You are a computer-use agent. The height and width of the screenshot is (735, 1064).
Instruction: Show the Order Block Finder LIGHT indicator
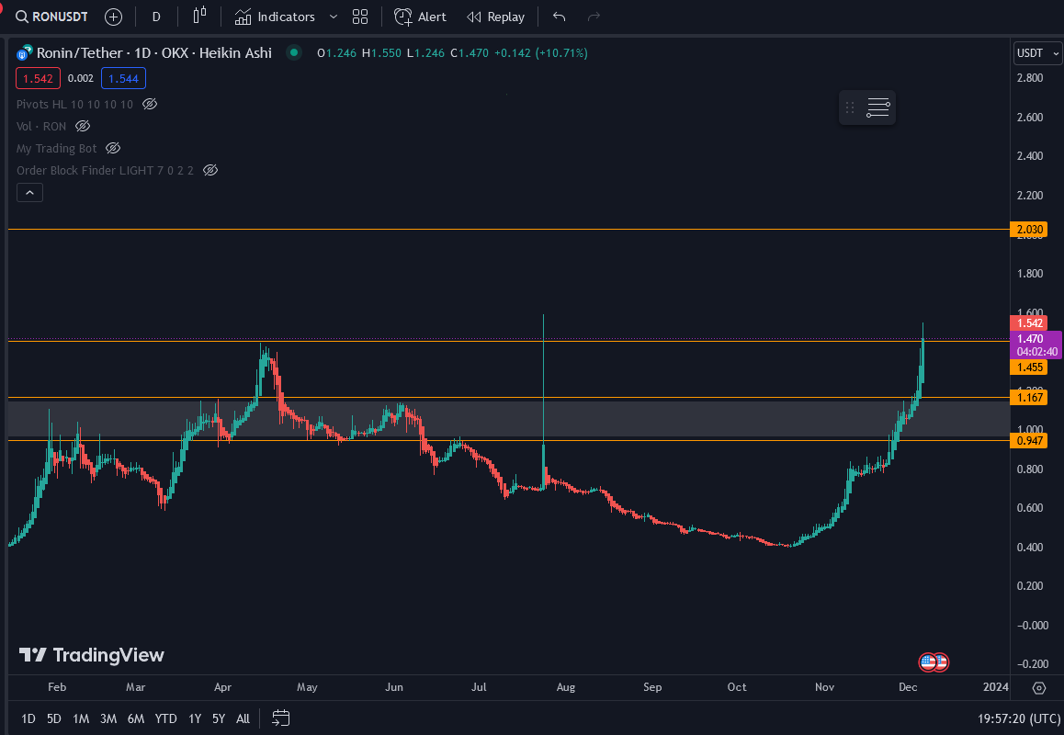(x=210, y=170)
